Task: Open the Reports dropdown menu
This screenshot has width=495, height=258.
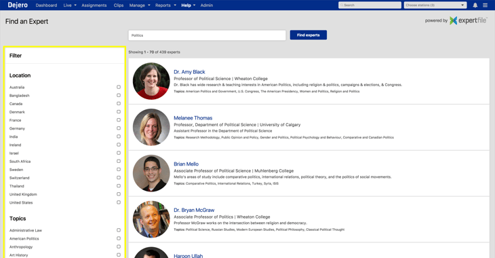Action: pos(165,5)
